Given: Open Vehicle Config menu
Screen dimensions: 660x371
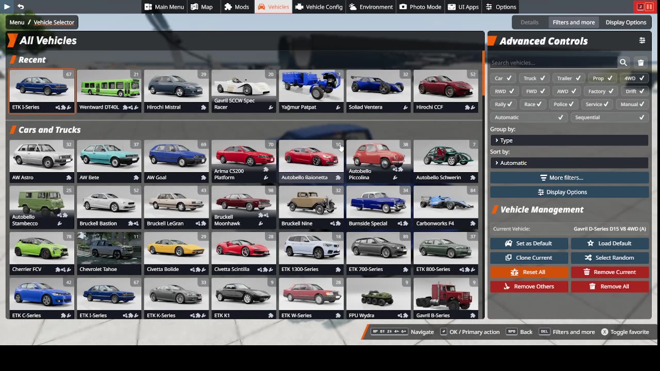Looking at the screenshot, I should pos(319,7).
